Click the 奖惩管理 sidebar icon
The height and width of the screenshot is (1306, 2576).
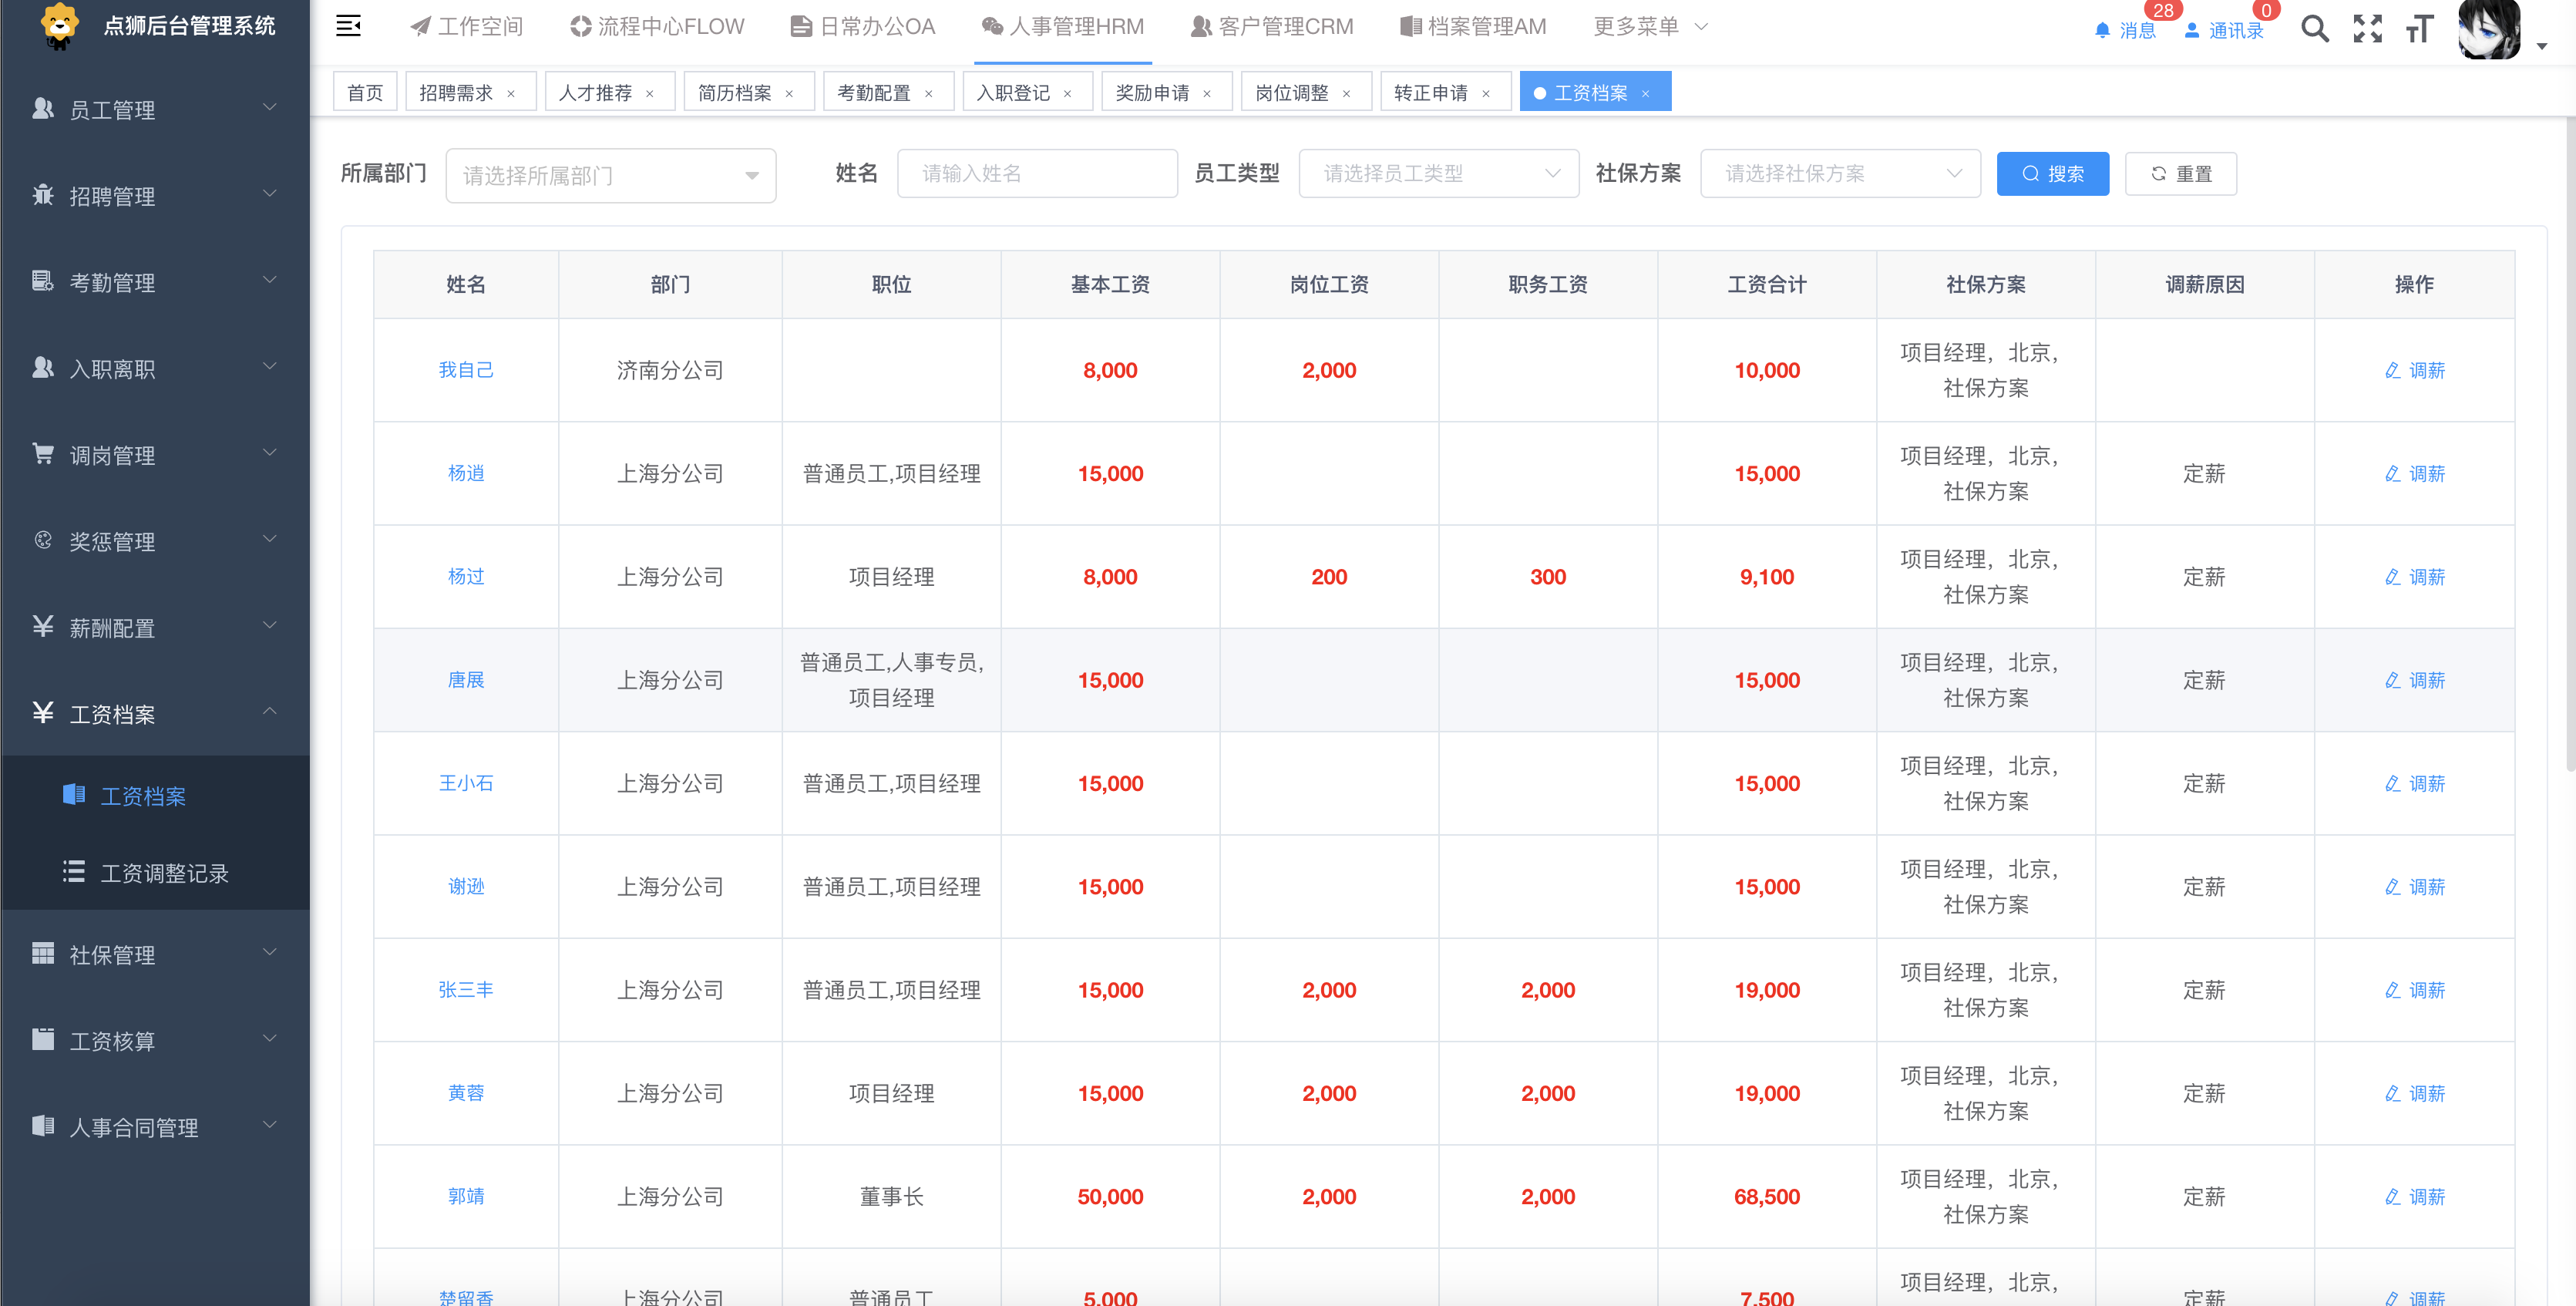pos(43,540)
